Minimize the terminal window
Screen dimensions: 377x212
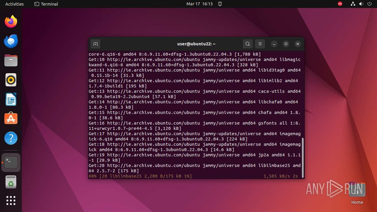tap(274, 44)
